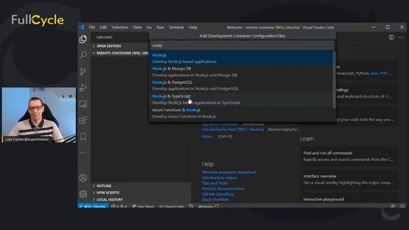Open the Selection menu
This screenshot has height=230, width=409.
coord(120,27)
